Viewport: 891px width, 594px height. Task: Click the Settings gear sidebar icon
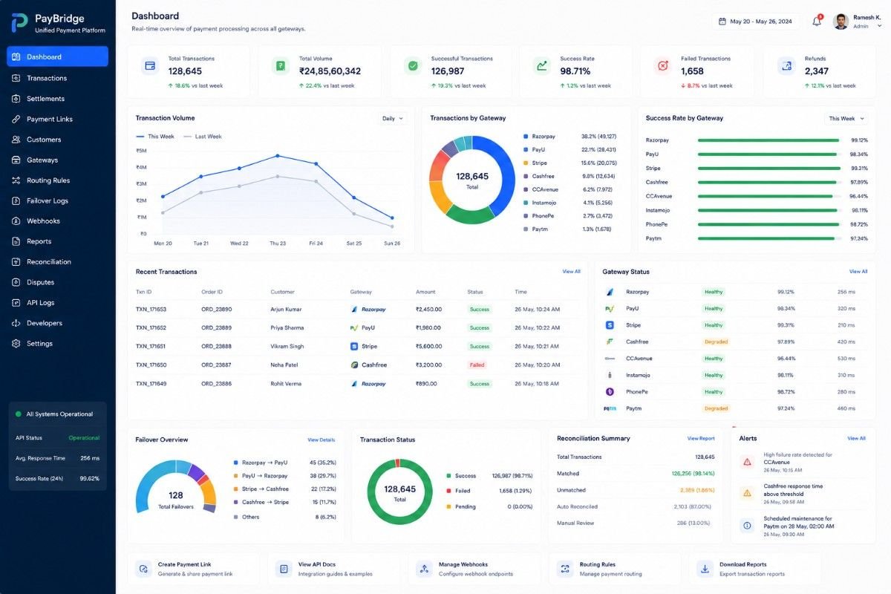[x=16, y=343]
